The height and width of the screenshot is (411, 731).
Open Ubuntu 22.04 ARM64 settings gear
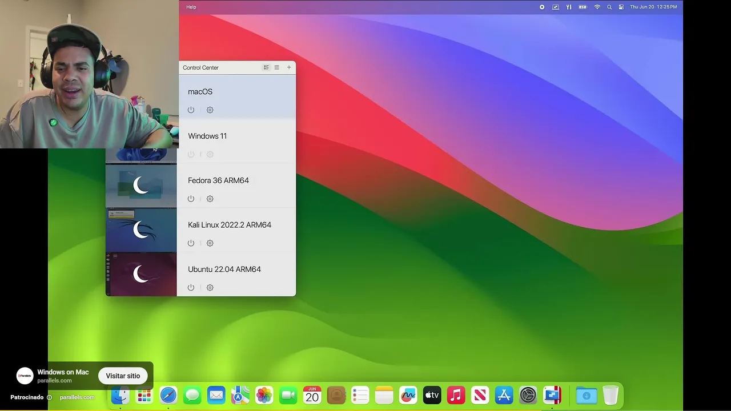pyautogui.click(x=210, y=288)
